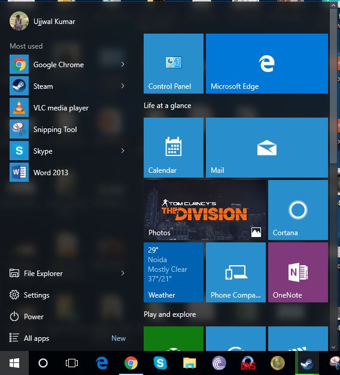The image size is (340, 375).
Task: Open the DNS app on the taskbar
Action: [248, 363]
